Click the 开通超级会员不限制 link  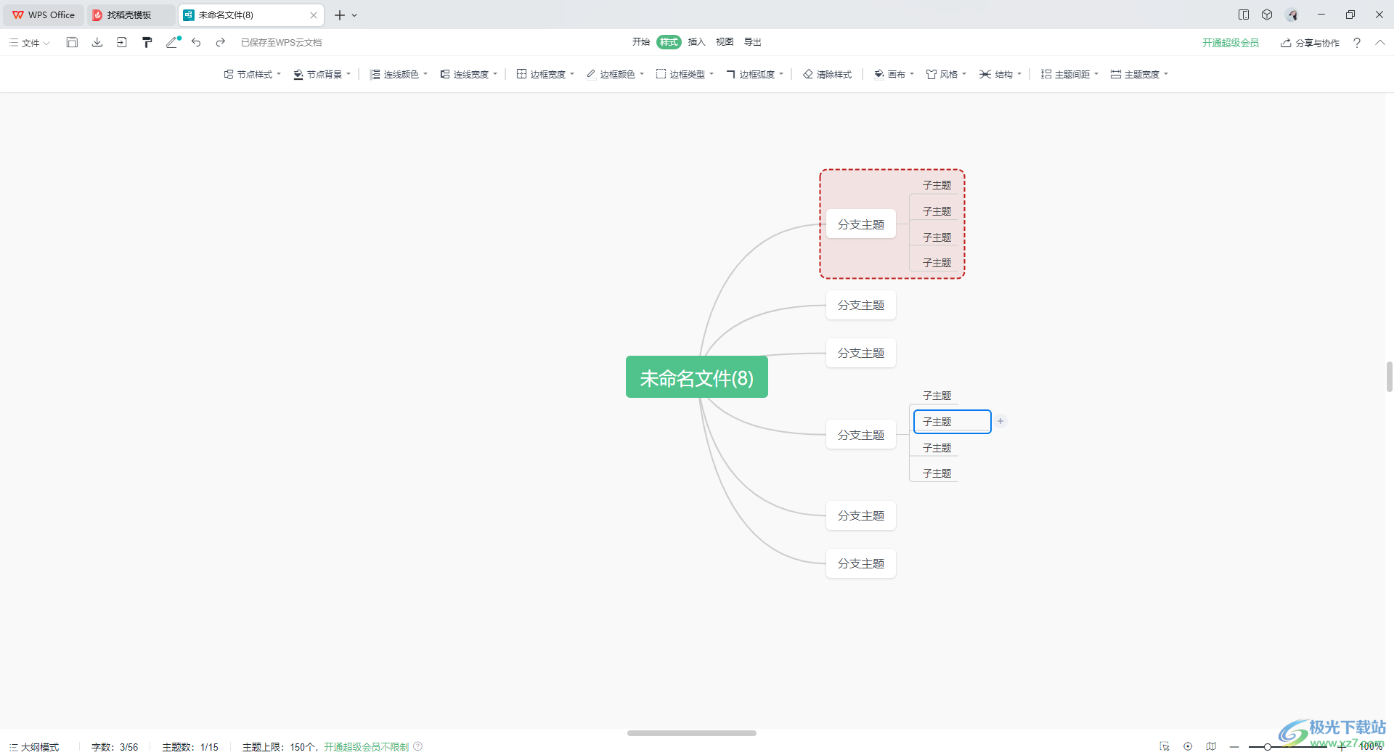366,747
